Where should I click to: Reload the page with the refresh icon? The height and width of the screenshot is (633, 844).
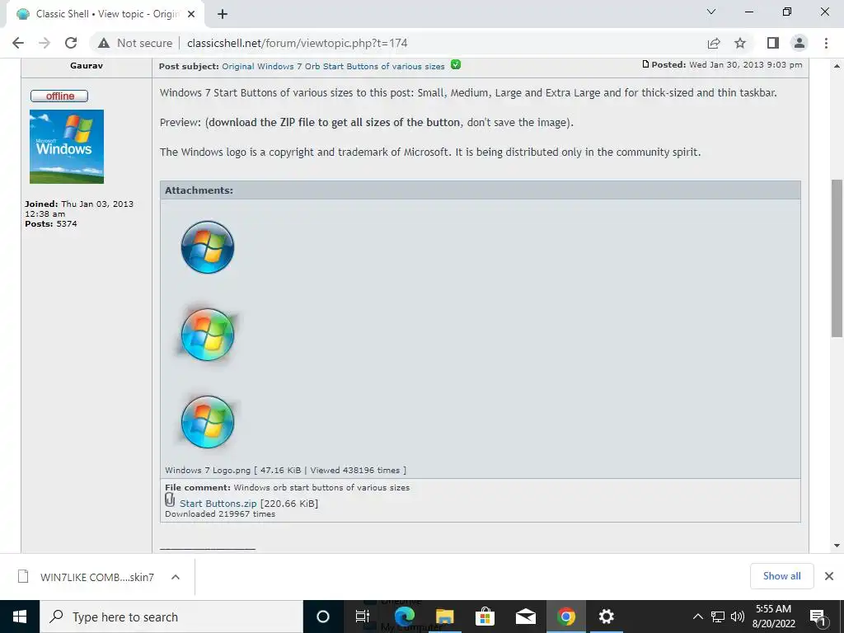tap(71, 43)
